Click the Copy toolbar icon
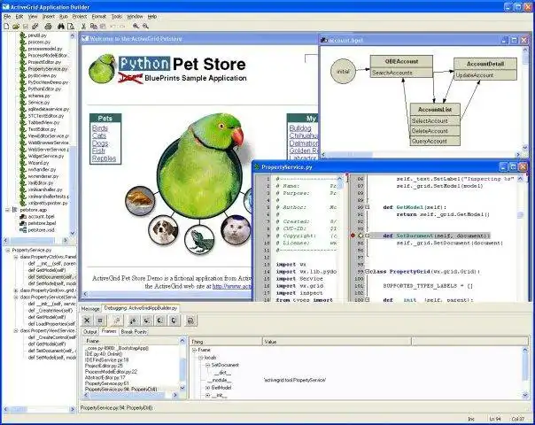 (94, 26)
